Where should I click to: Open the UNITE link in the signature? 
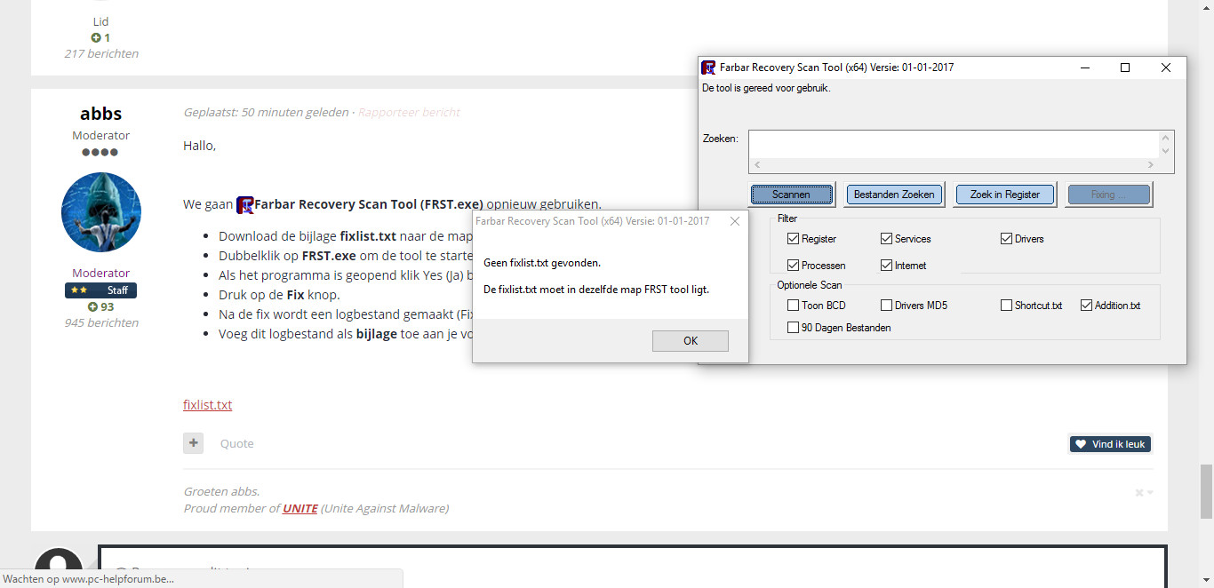click(x=300, y=509)
